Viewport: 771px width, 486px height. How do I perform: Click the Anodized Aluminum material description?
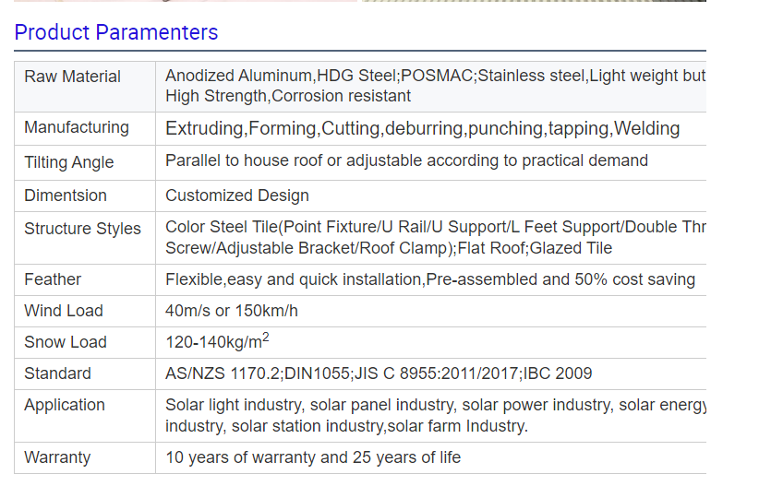434,86
